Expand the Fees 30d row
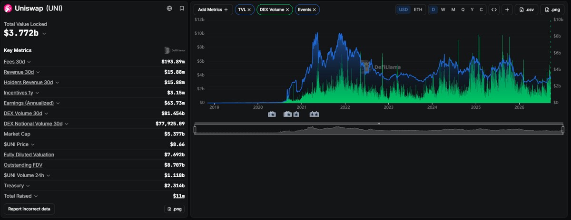571x220 pixels. 29,62
